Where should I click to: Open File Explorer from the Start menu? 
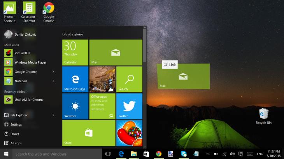tap(16, 115)
